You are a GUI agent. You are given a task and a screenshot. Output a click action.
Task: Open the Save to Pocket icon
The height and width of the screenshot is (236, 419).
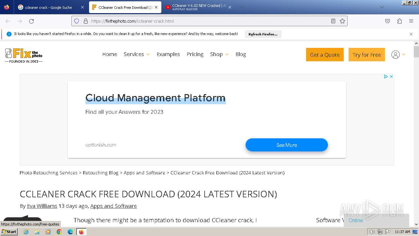point(388,21)
